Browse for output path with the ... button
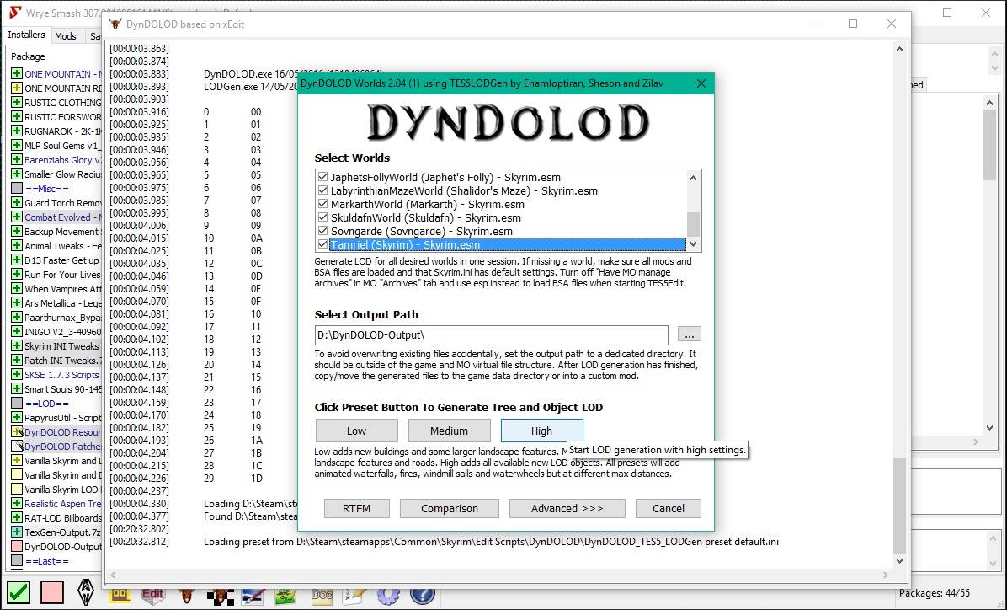This screenshot has width=1007, height=610. (x=689, y=334)
